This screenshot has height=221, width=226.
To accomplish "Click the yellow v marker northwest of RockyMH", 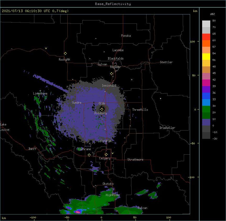I will coord(46,48).
